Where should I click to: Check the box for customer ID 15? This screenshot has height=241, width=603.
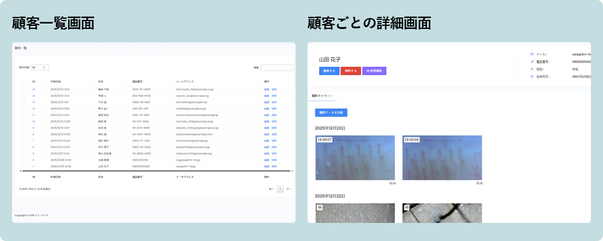pyautogui.click(x=24, y=89)
